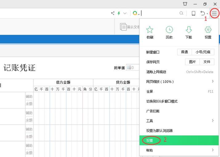Open the 历史 history clock icon

click(x=169, y=30)
